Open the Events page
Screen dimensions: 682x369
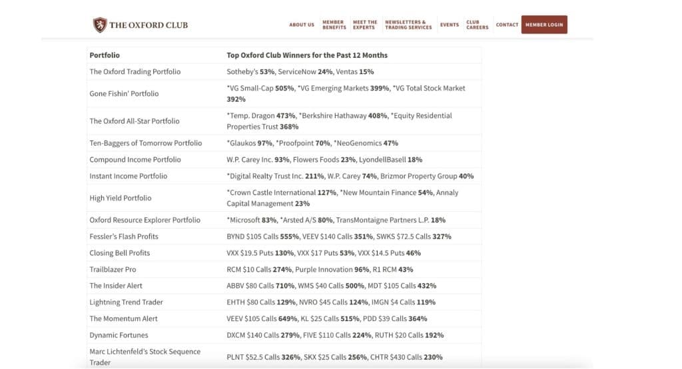pos(450,25)
